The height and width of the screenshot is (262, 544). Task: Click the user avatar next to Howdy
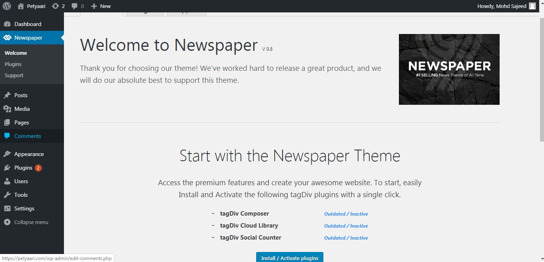(x=532, y=6)
